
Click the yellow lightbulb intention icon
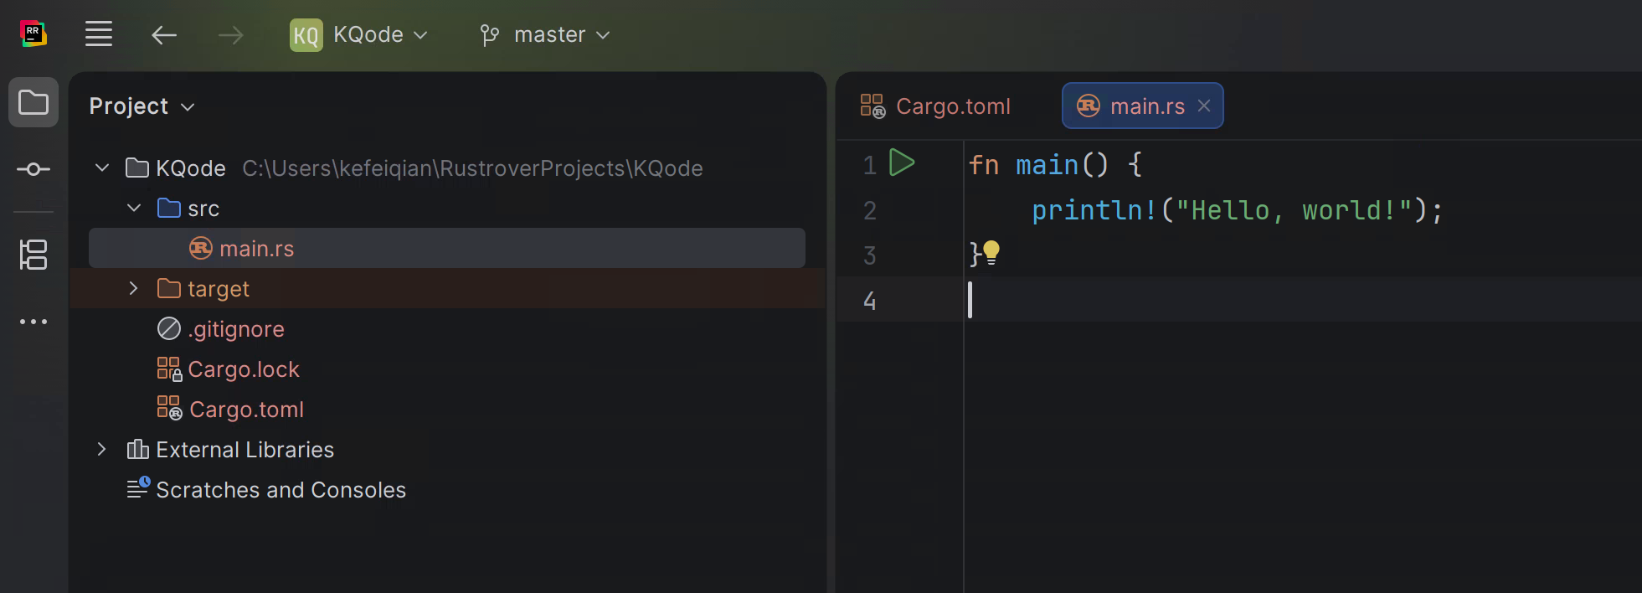tap(991, 252)
